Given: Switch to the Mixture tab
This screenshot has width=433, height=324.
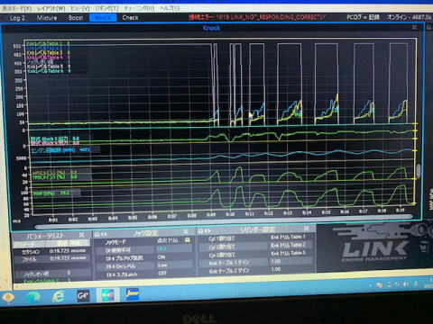Looking at the screenshot, I should tap(47, 18).
